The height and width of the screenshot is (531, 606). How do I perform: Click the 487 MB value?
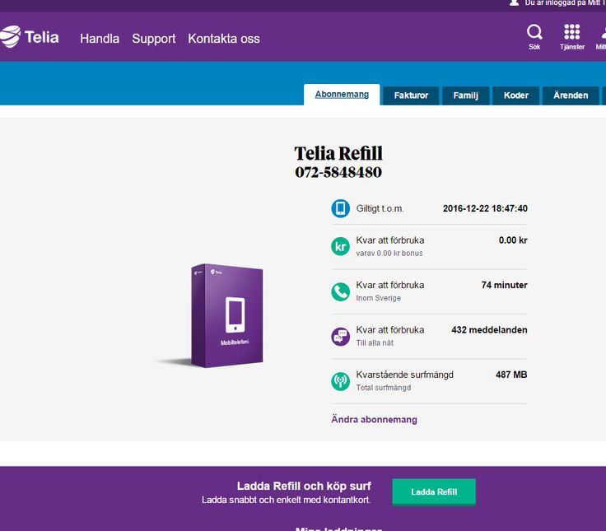[x=511, y=375]
